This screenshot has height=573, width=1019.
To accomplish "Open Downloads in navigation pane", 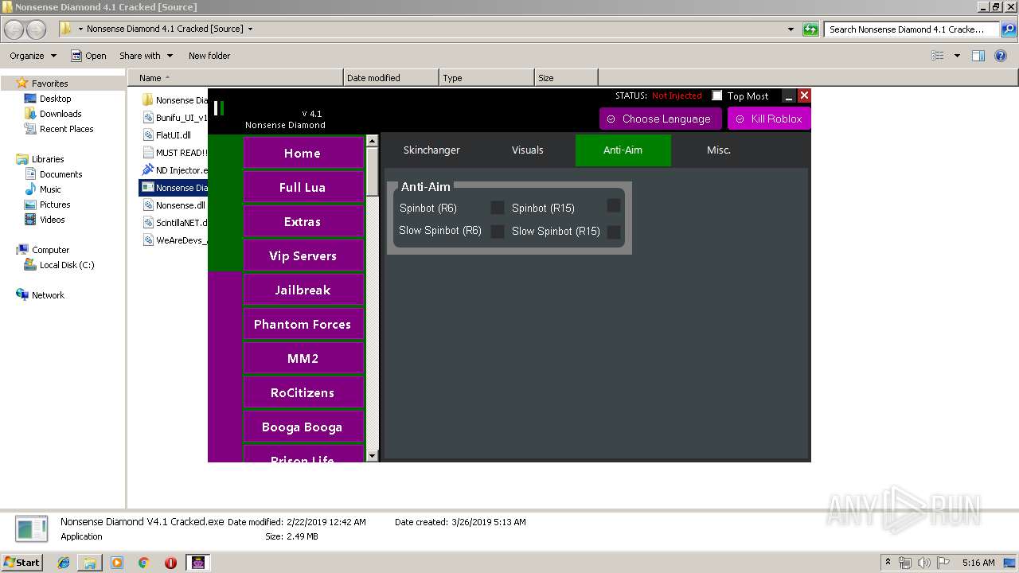I will [x=61, y=114].
